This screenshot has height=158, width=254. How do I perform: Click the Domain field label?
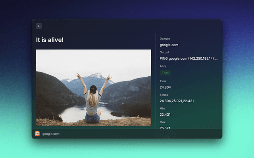click(165, 39)
